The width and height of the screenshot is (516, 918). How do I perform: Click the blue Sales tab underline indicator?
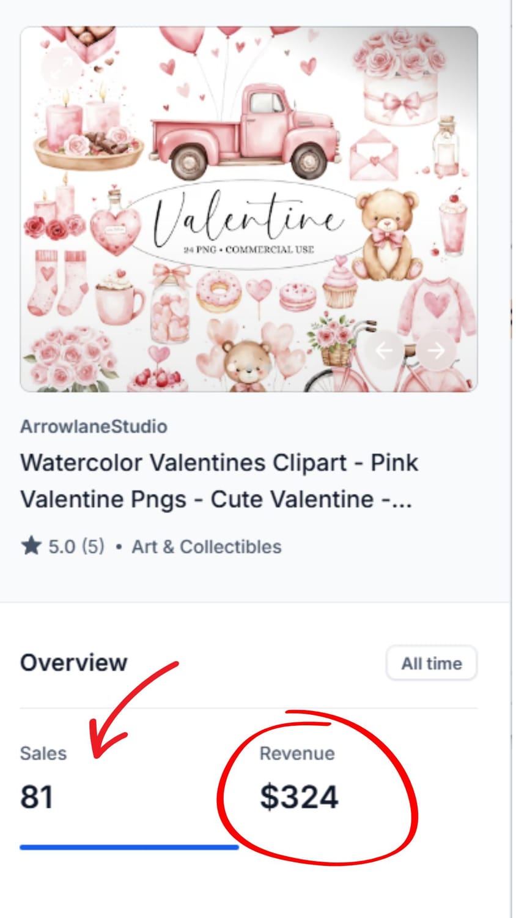point(128,848)
